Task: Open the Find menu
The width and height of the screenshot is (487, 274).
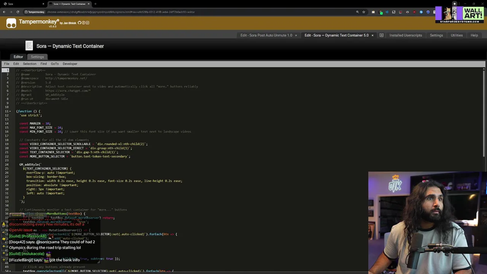Action: pos(44,64)
